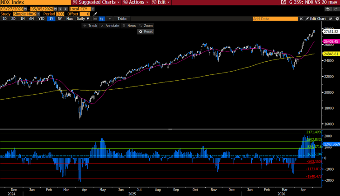Show News markers on chart
The height and width of the screenshot is (196, 340).
pos(129,26)
